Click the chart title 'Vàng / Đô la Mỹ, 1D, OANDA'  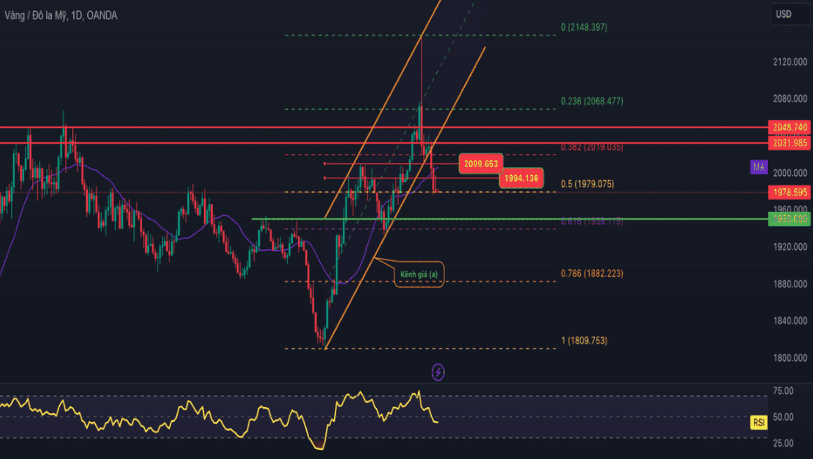[x=61, y=16]
